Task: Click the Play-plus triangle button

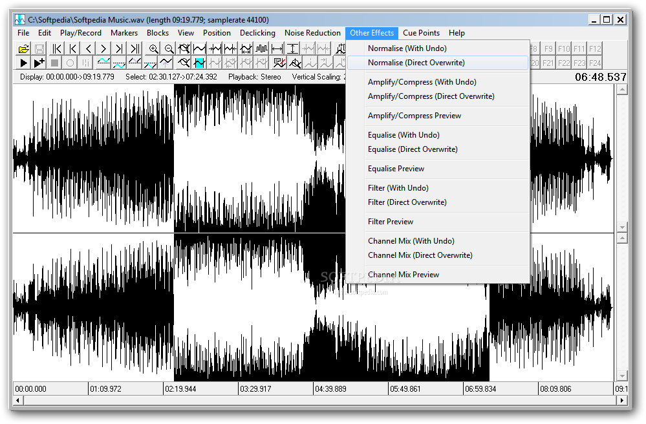Action: click(x=39, y=63)
